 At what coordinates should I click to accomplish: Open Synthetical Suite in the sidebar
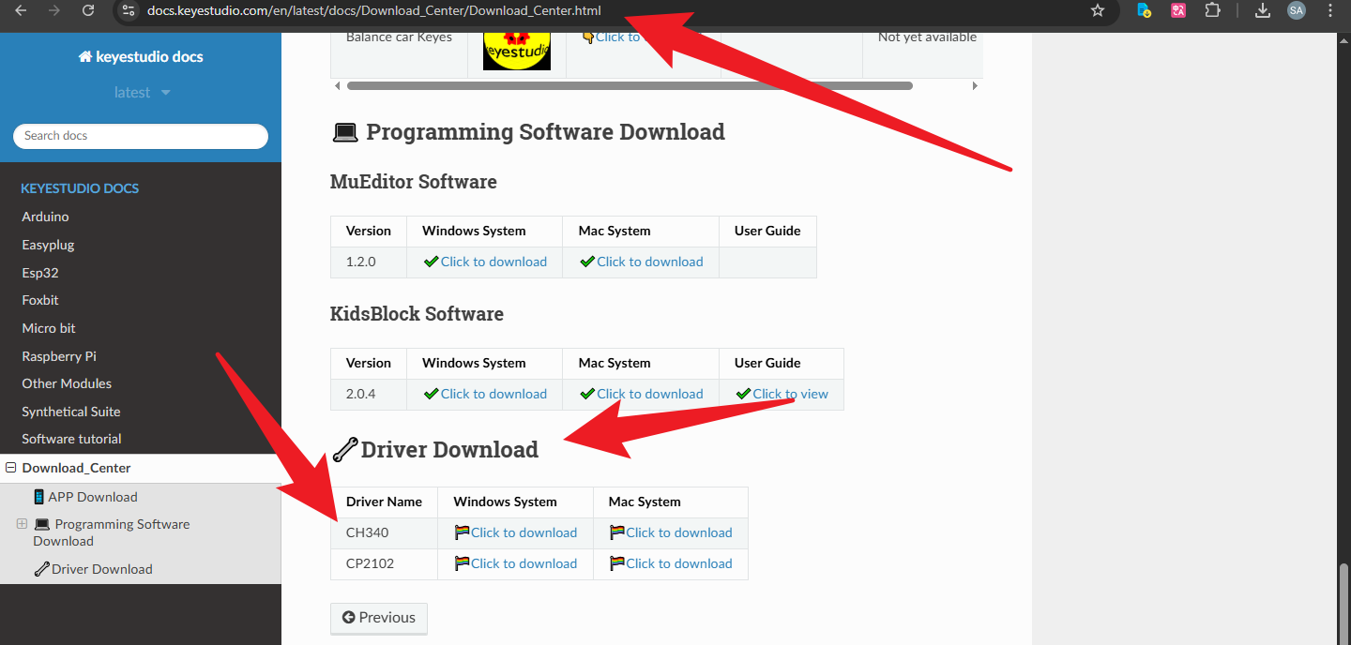click(x=71, y=412)
